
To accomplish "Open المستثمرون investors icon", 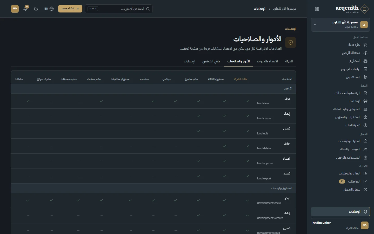I will click(x=365, y=77).
